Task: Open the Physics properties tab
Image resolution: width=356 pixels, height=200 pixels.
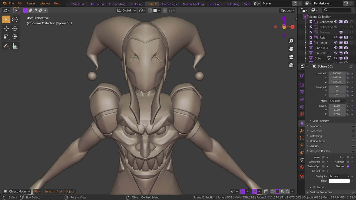Action: coord(302,145)
